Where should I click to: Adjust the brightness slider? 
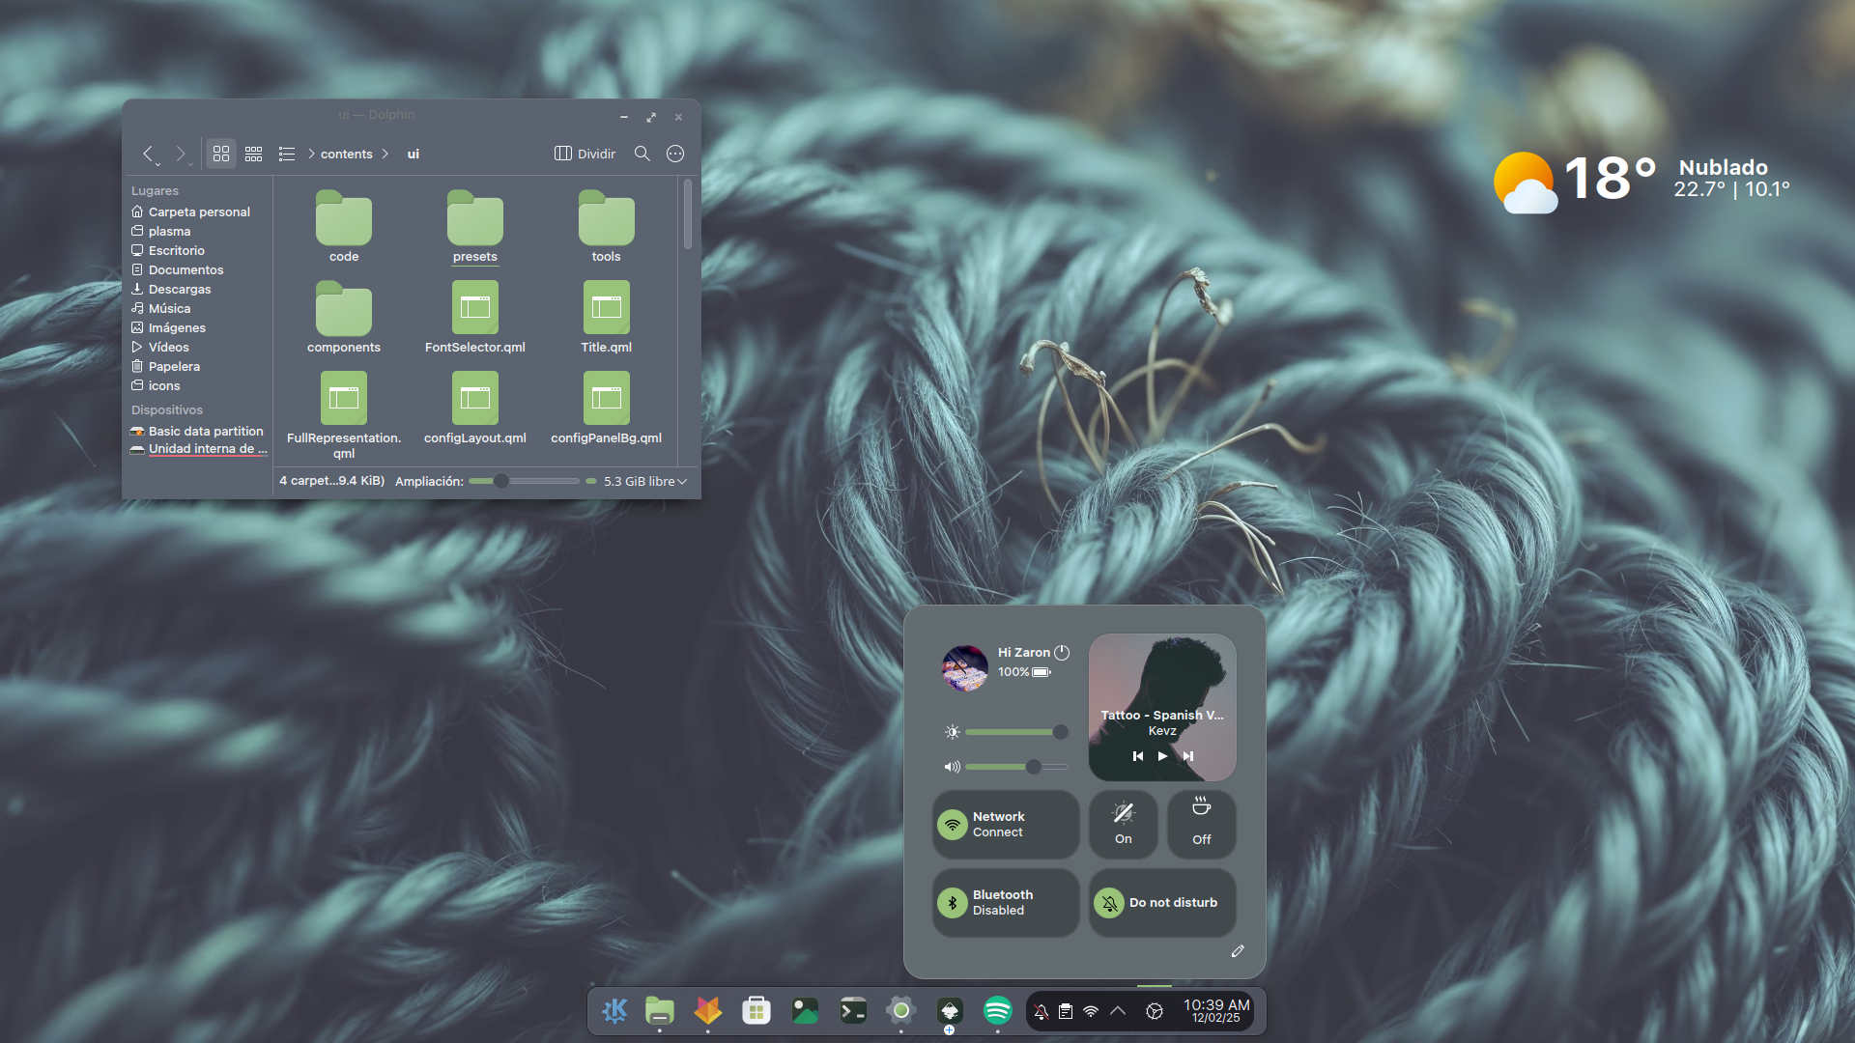coord(1015,732)
